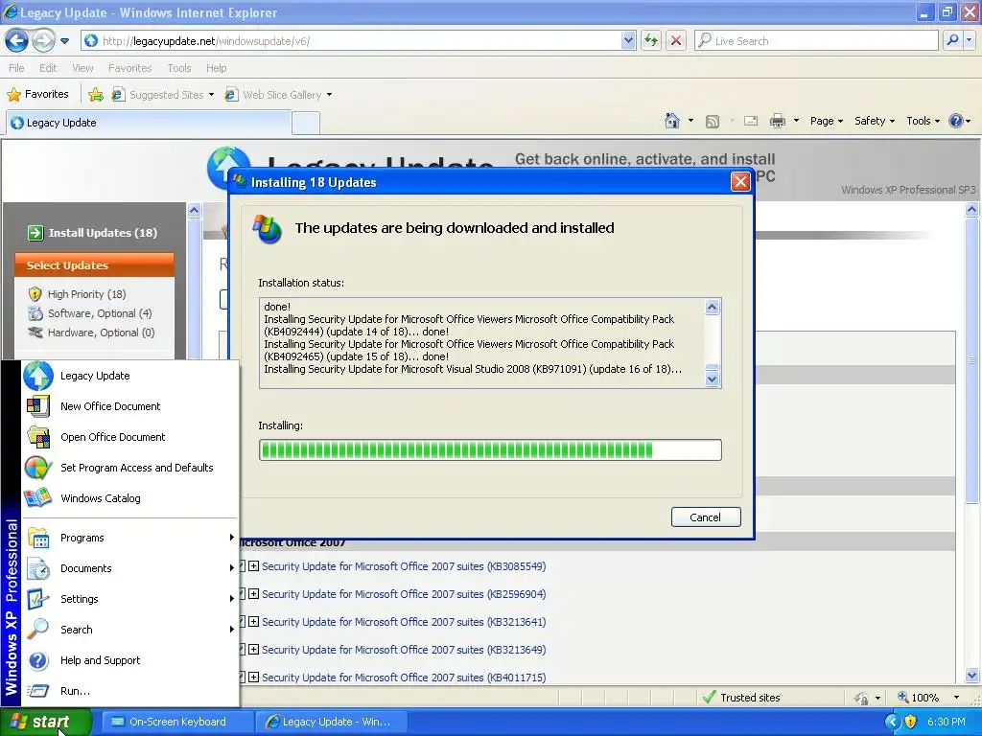
Task: Click the address bar URL field
Action: [359, 40]
